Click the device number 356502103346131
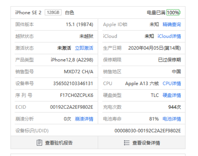 (73, 83)
